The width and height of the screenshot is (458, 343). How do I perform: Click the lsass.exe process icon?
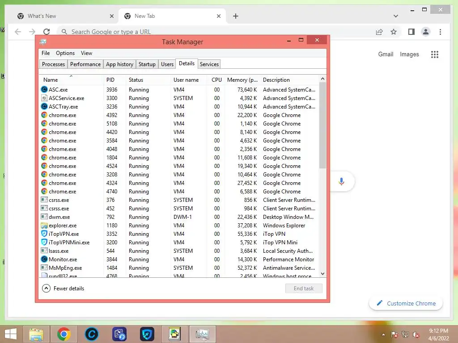tap(44, 251)
